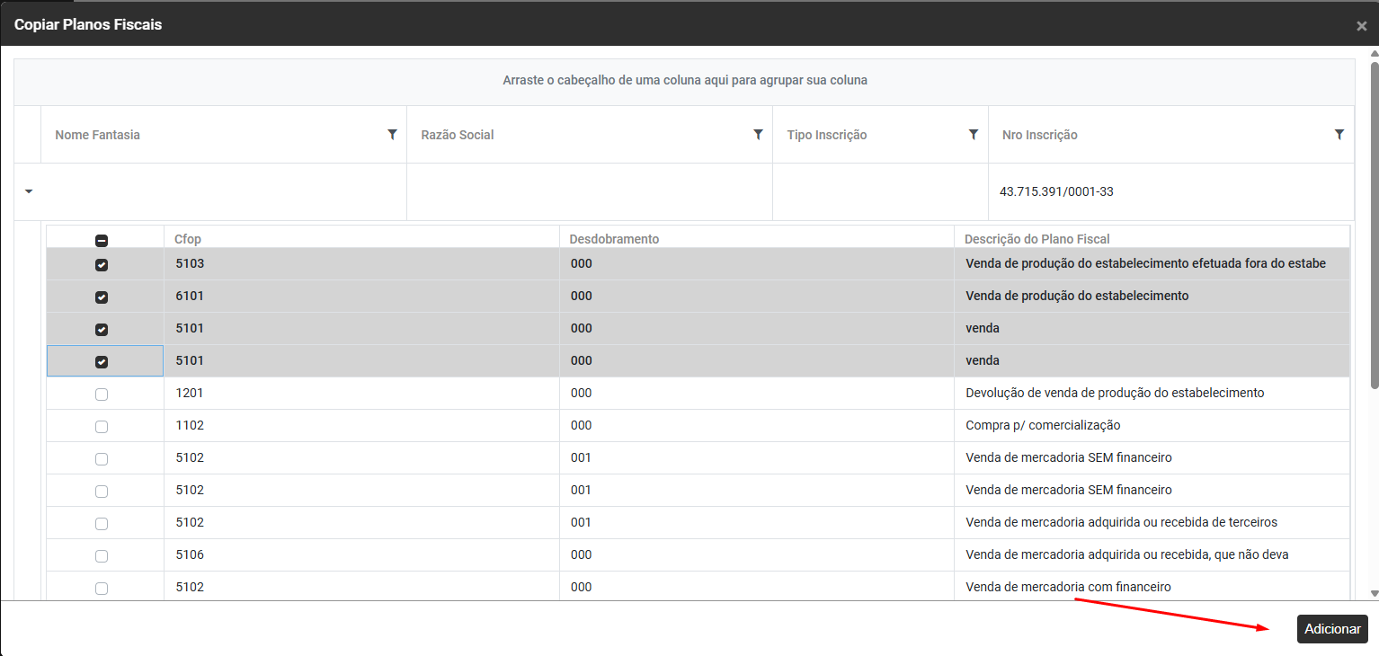Open the Nome Fantasia column filter
Screen dimensions: 1379x656
392,135
